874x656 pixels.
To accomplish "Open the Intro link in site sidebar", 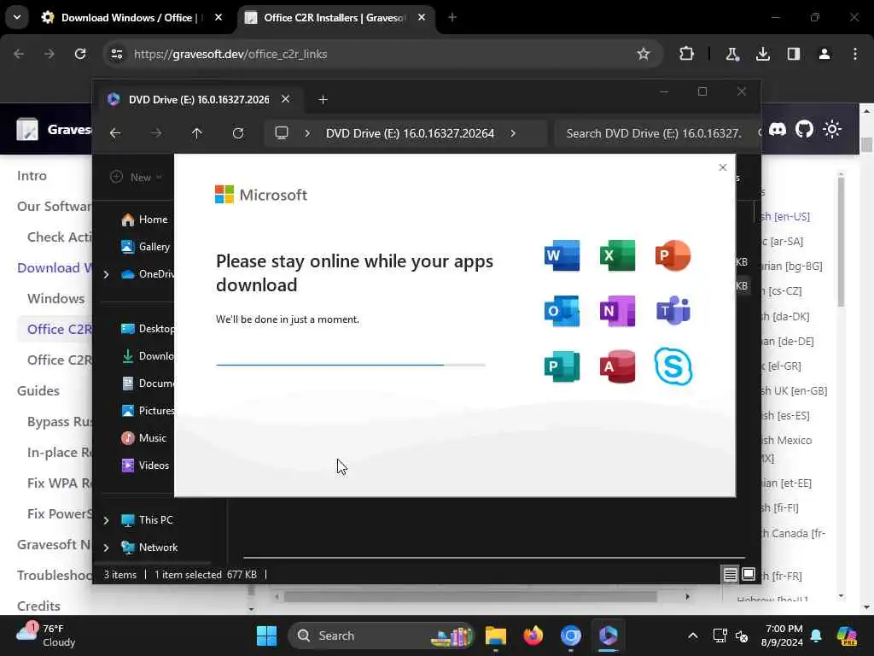I will point(32,176).
